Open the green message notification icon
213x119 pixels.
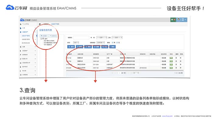tap(173, 20)
